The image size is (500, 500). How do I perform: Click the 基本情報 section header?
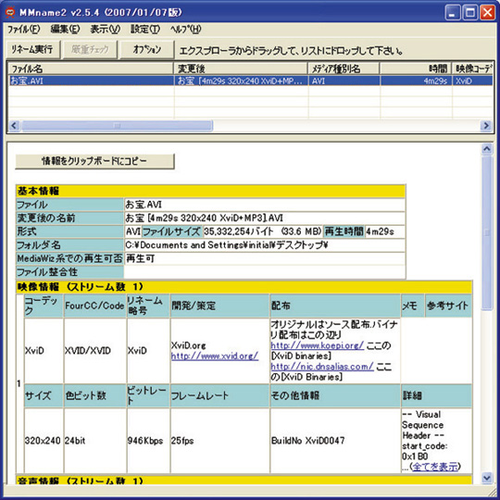tap(210, 191)
